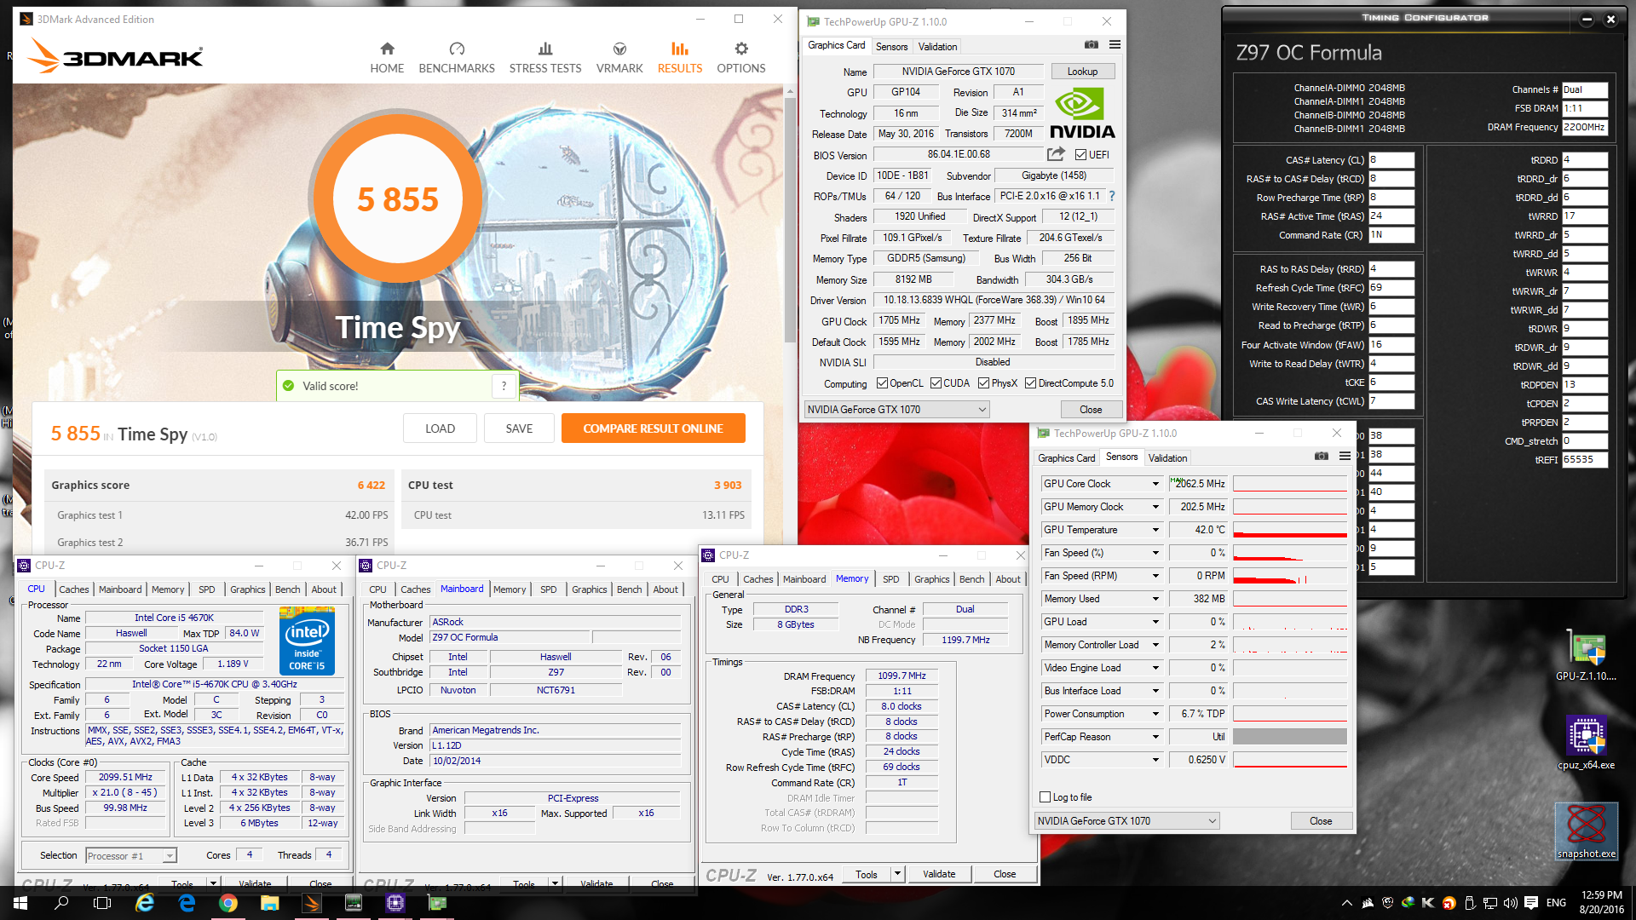1636x920 pixels.
Task: Open the OPTIONS gear in 3DMark
Action: point(741,49)
